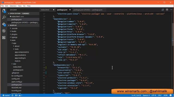Screen dimensions: 174x97
Task: Open the Help menu
Action: (29, 6)
